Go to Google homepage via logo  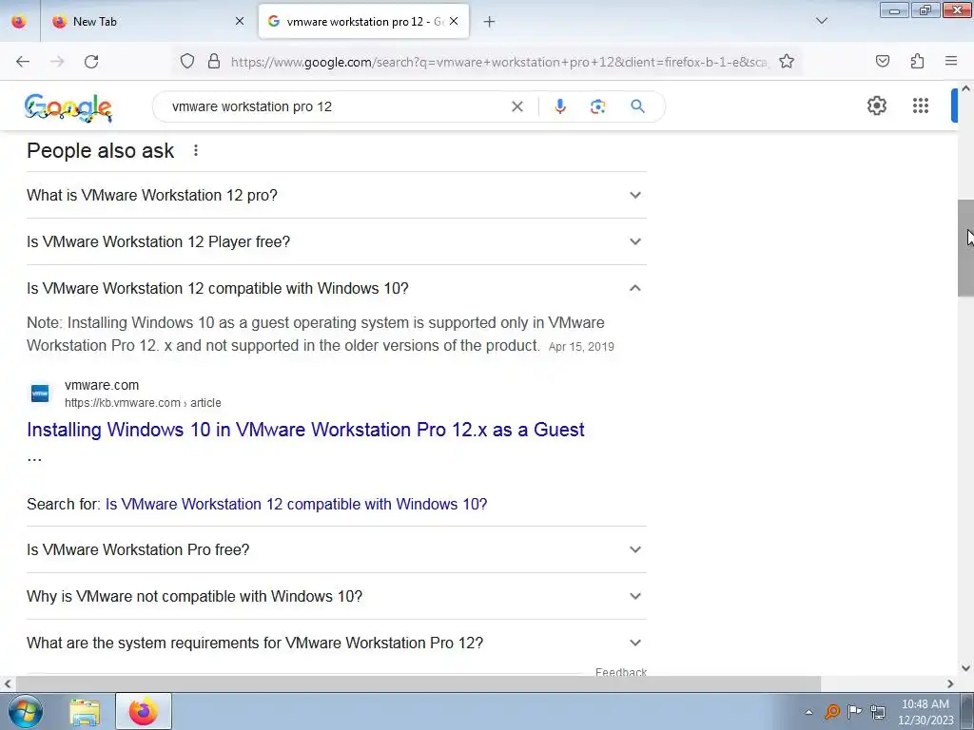(x=68, y=108)
